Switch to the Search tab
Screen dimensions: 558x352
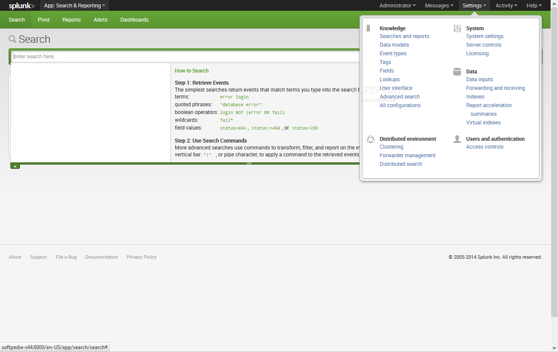[x=17, y=20]
